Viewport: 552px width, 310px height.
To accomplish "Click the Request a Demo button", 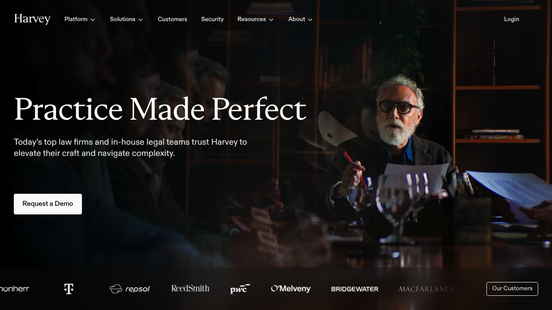I will (x=48, y=204).
